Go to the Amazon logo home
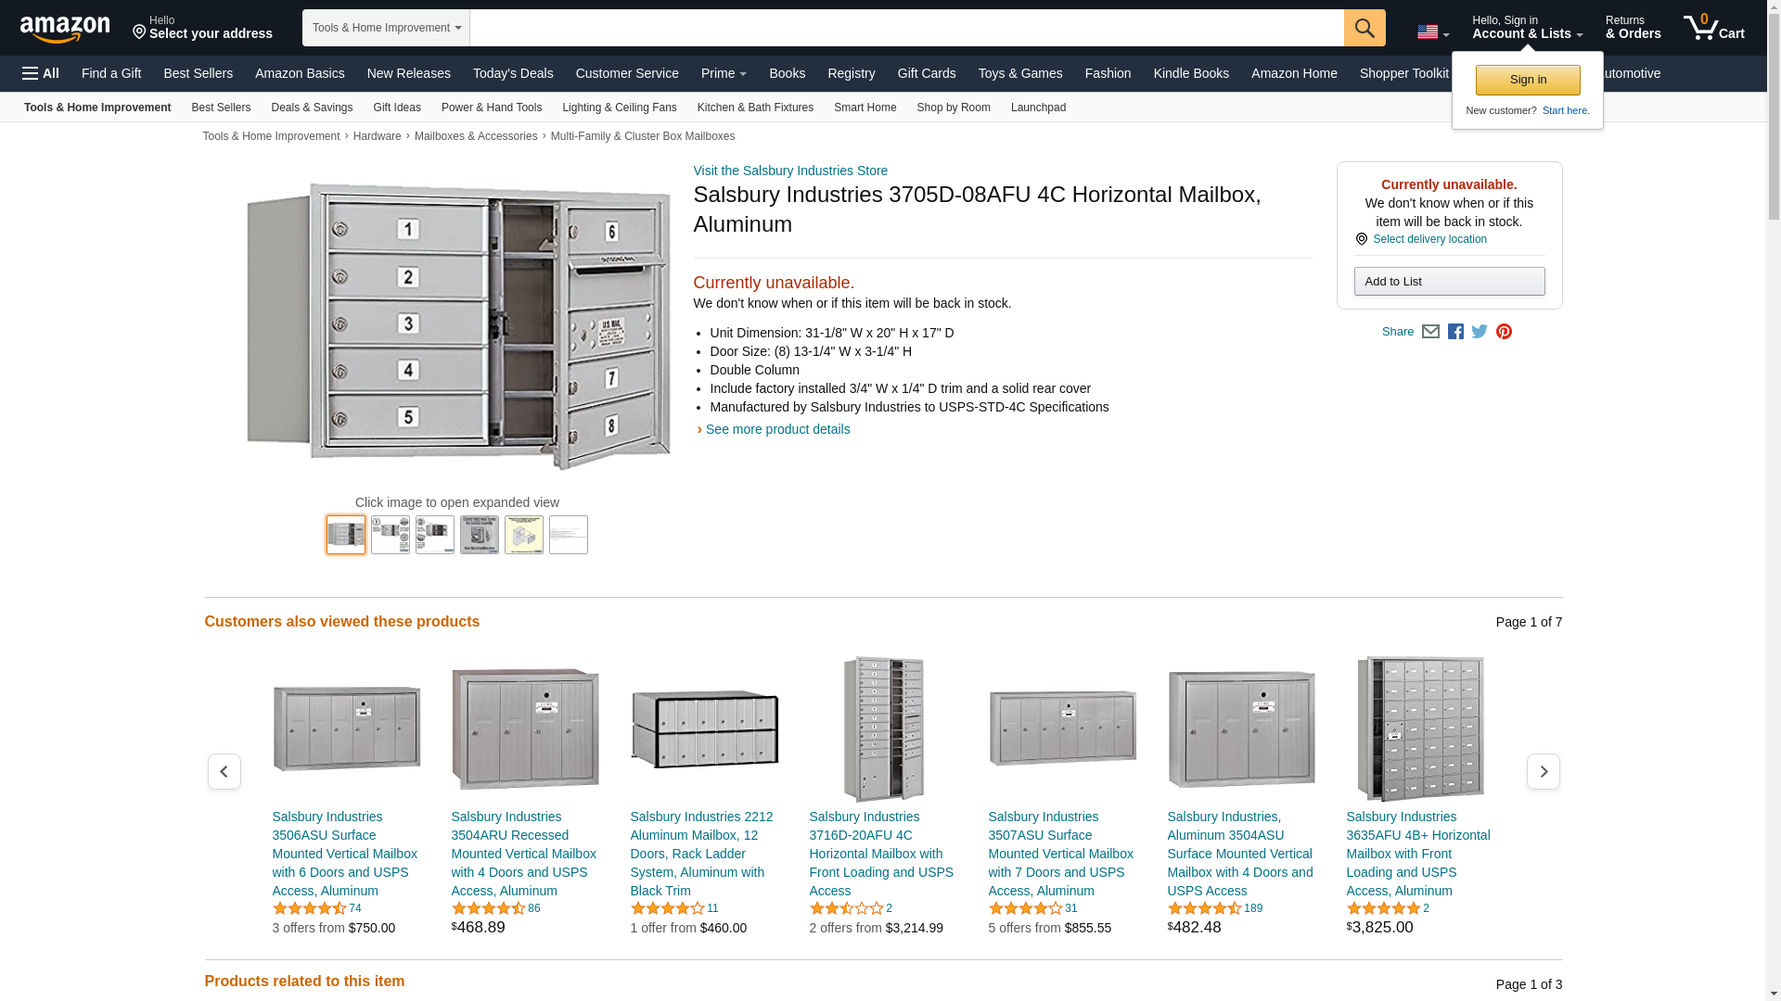 (x=65, y=29)
